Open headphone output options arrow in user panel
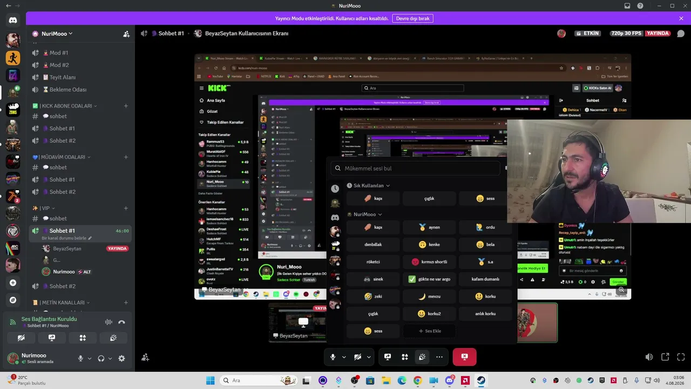 110,358
